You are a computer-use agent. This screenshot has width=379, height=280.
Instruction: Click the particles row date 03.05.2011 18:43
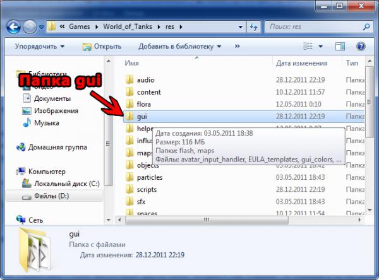tap(301, 177)
